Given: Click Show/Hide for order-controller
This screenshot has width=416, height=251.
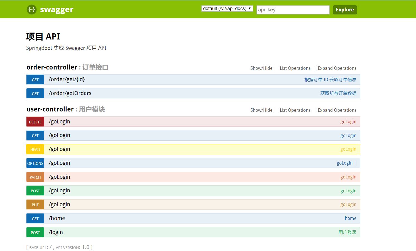Looking at the screenshot, I should click(x=261, y=68).
